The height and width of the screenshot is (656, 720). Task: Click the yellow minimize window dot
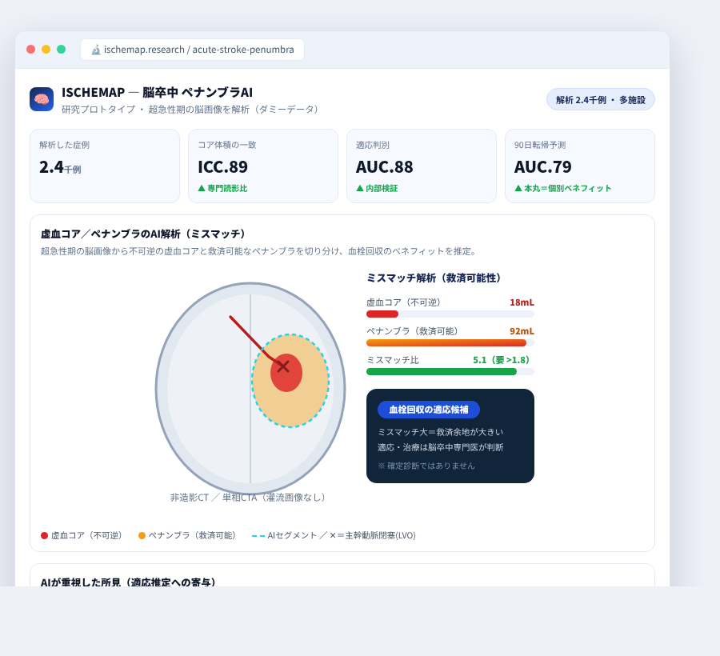click(x=46, y=50)
